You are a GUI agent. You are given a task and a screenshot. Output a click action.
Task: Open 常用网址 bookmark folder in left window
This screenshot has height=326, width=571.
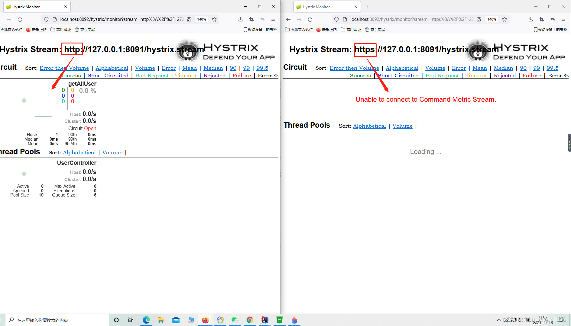(x=61, y=30)
